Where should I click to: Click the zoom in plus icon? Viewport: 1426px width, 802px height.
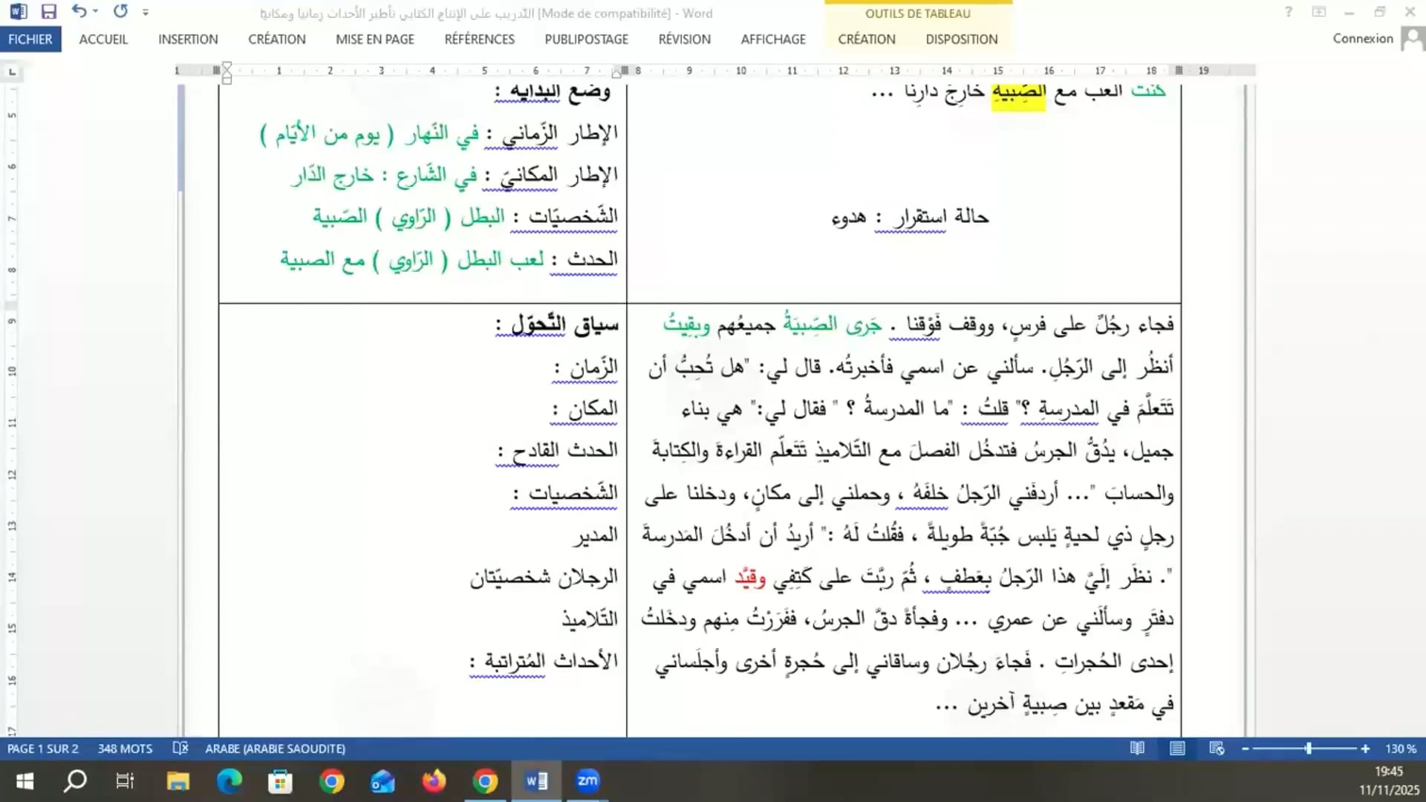coord(1365,749)
